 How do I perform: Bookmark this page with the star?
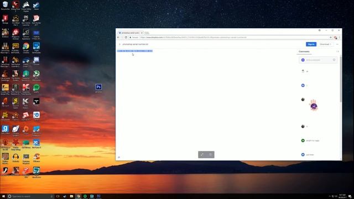[x=331, y=37]
